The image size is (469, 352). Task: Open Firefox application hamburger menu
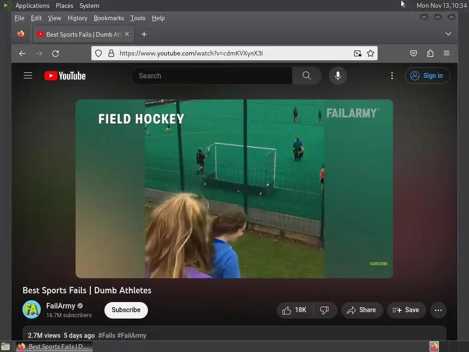[447, 53]
